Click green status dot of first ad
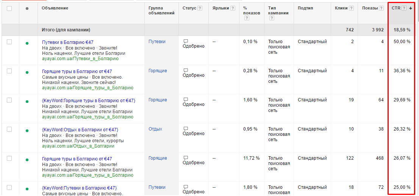 point(27,43)
